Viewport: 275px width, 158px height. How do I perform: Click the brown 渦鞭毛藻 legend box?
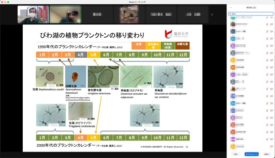pos(182,46)
